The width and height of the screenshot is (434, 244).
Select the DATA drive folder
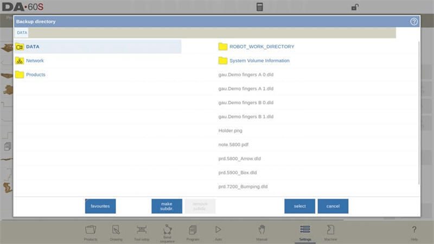point(33,47)
